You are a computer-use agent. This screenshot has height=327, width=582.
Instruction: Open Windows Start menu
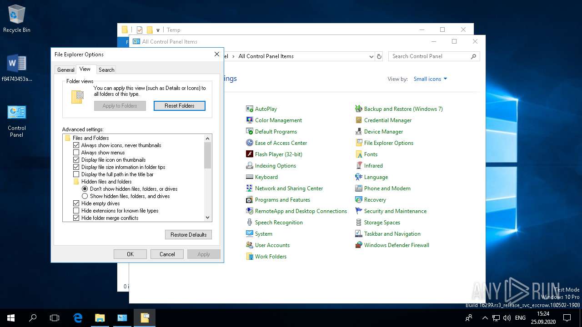[11, 318]
